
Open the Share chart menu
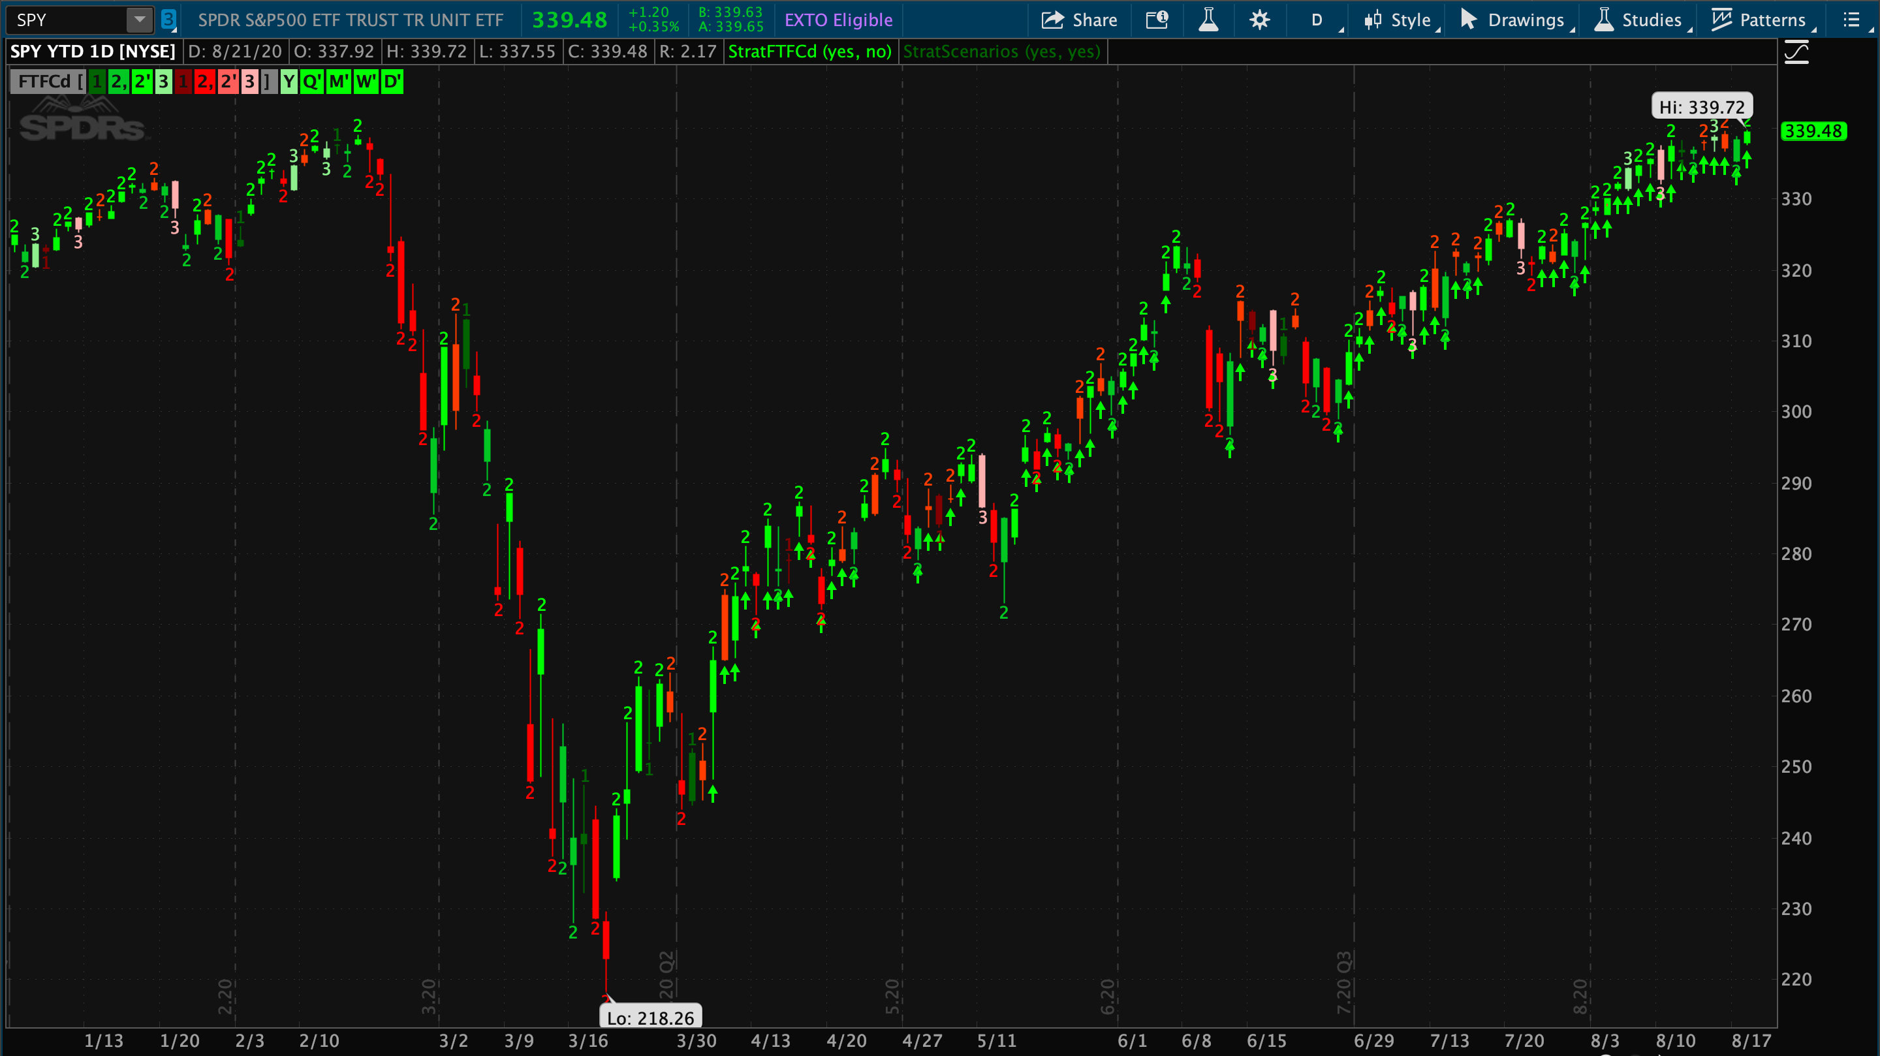[x=1078, y=20]
